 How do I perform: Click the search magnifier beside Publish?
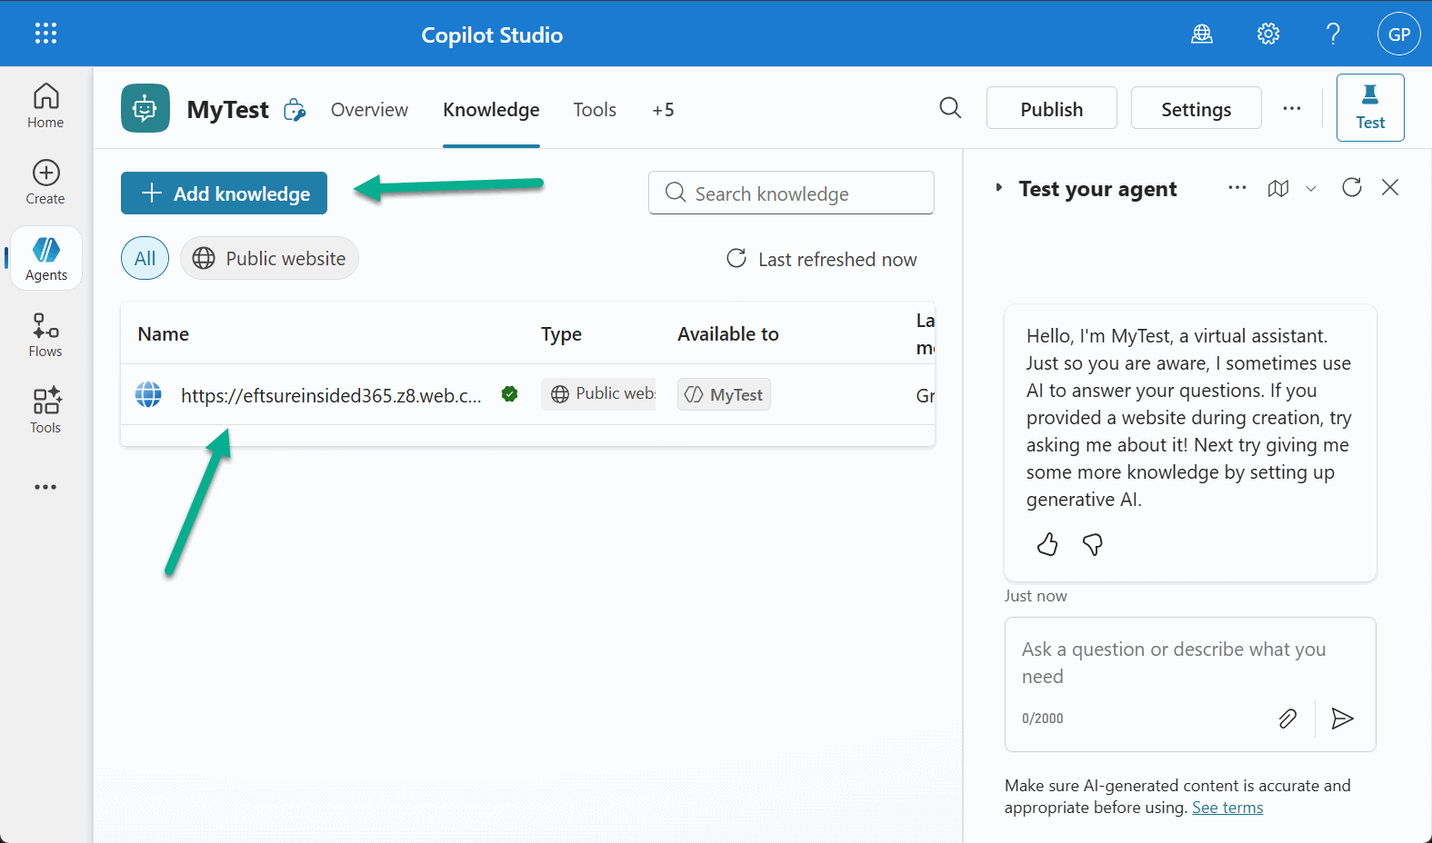pos(950,108)
